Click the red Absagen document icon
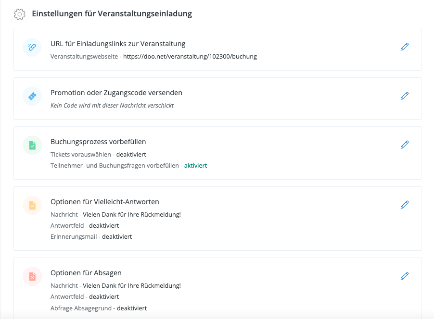Screen dimensions: 434x319 click(x=32, y=276)
